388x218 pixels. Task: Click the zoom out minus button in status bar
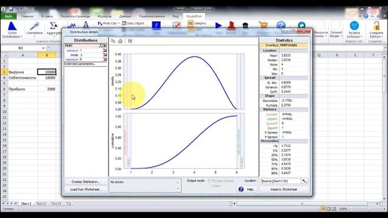pyautogui.click(x=352, y=209)
